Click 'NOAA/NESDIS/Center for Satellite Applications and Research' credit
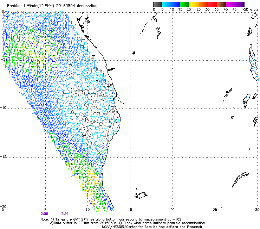Viewport: 260px width, 229px height. [x=152, y=227]
